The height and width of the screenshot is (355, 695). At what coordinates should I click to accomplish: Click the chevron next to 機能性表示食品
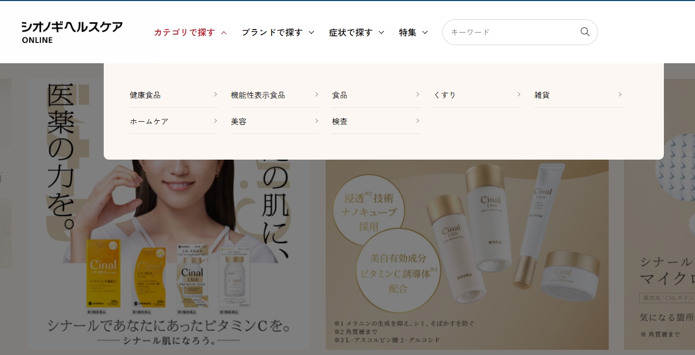[316, 94]
